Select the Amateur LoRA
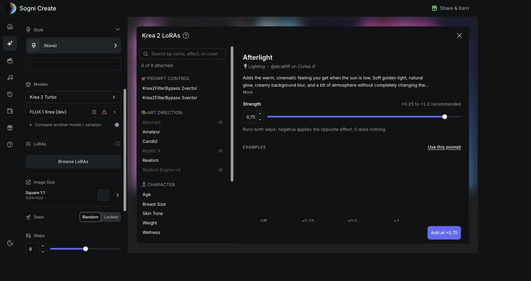The width and height of the screenshot is (531, 281). coord(151,132)
